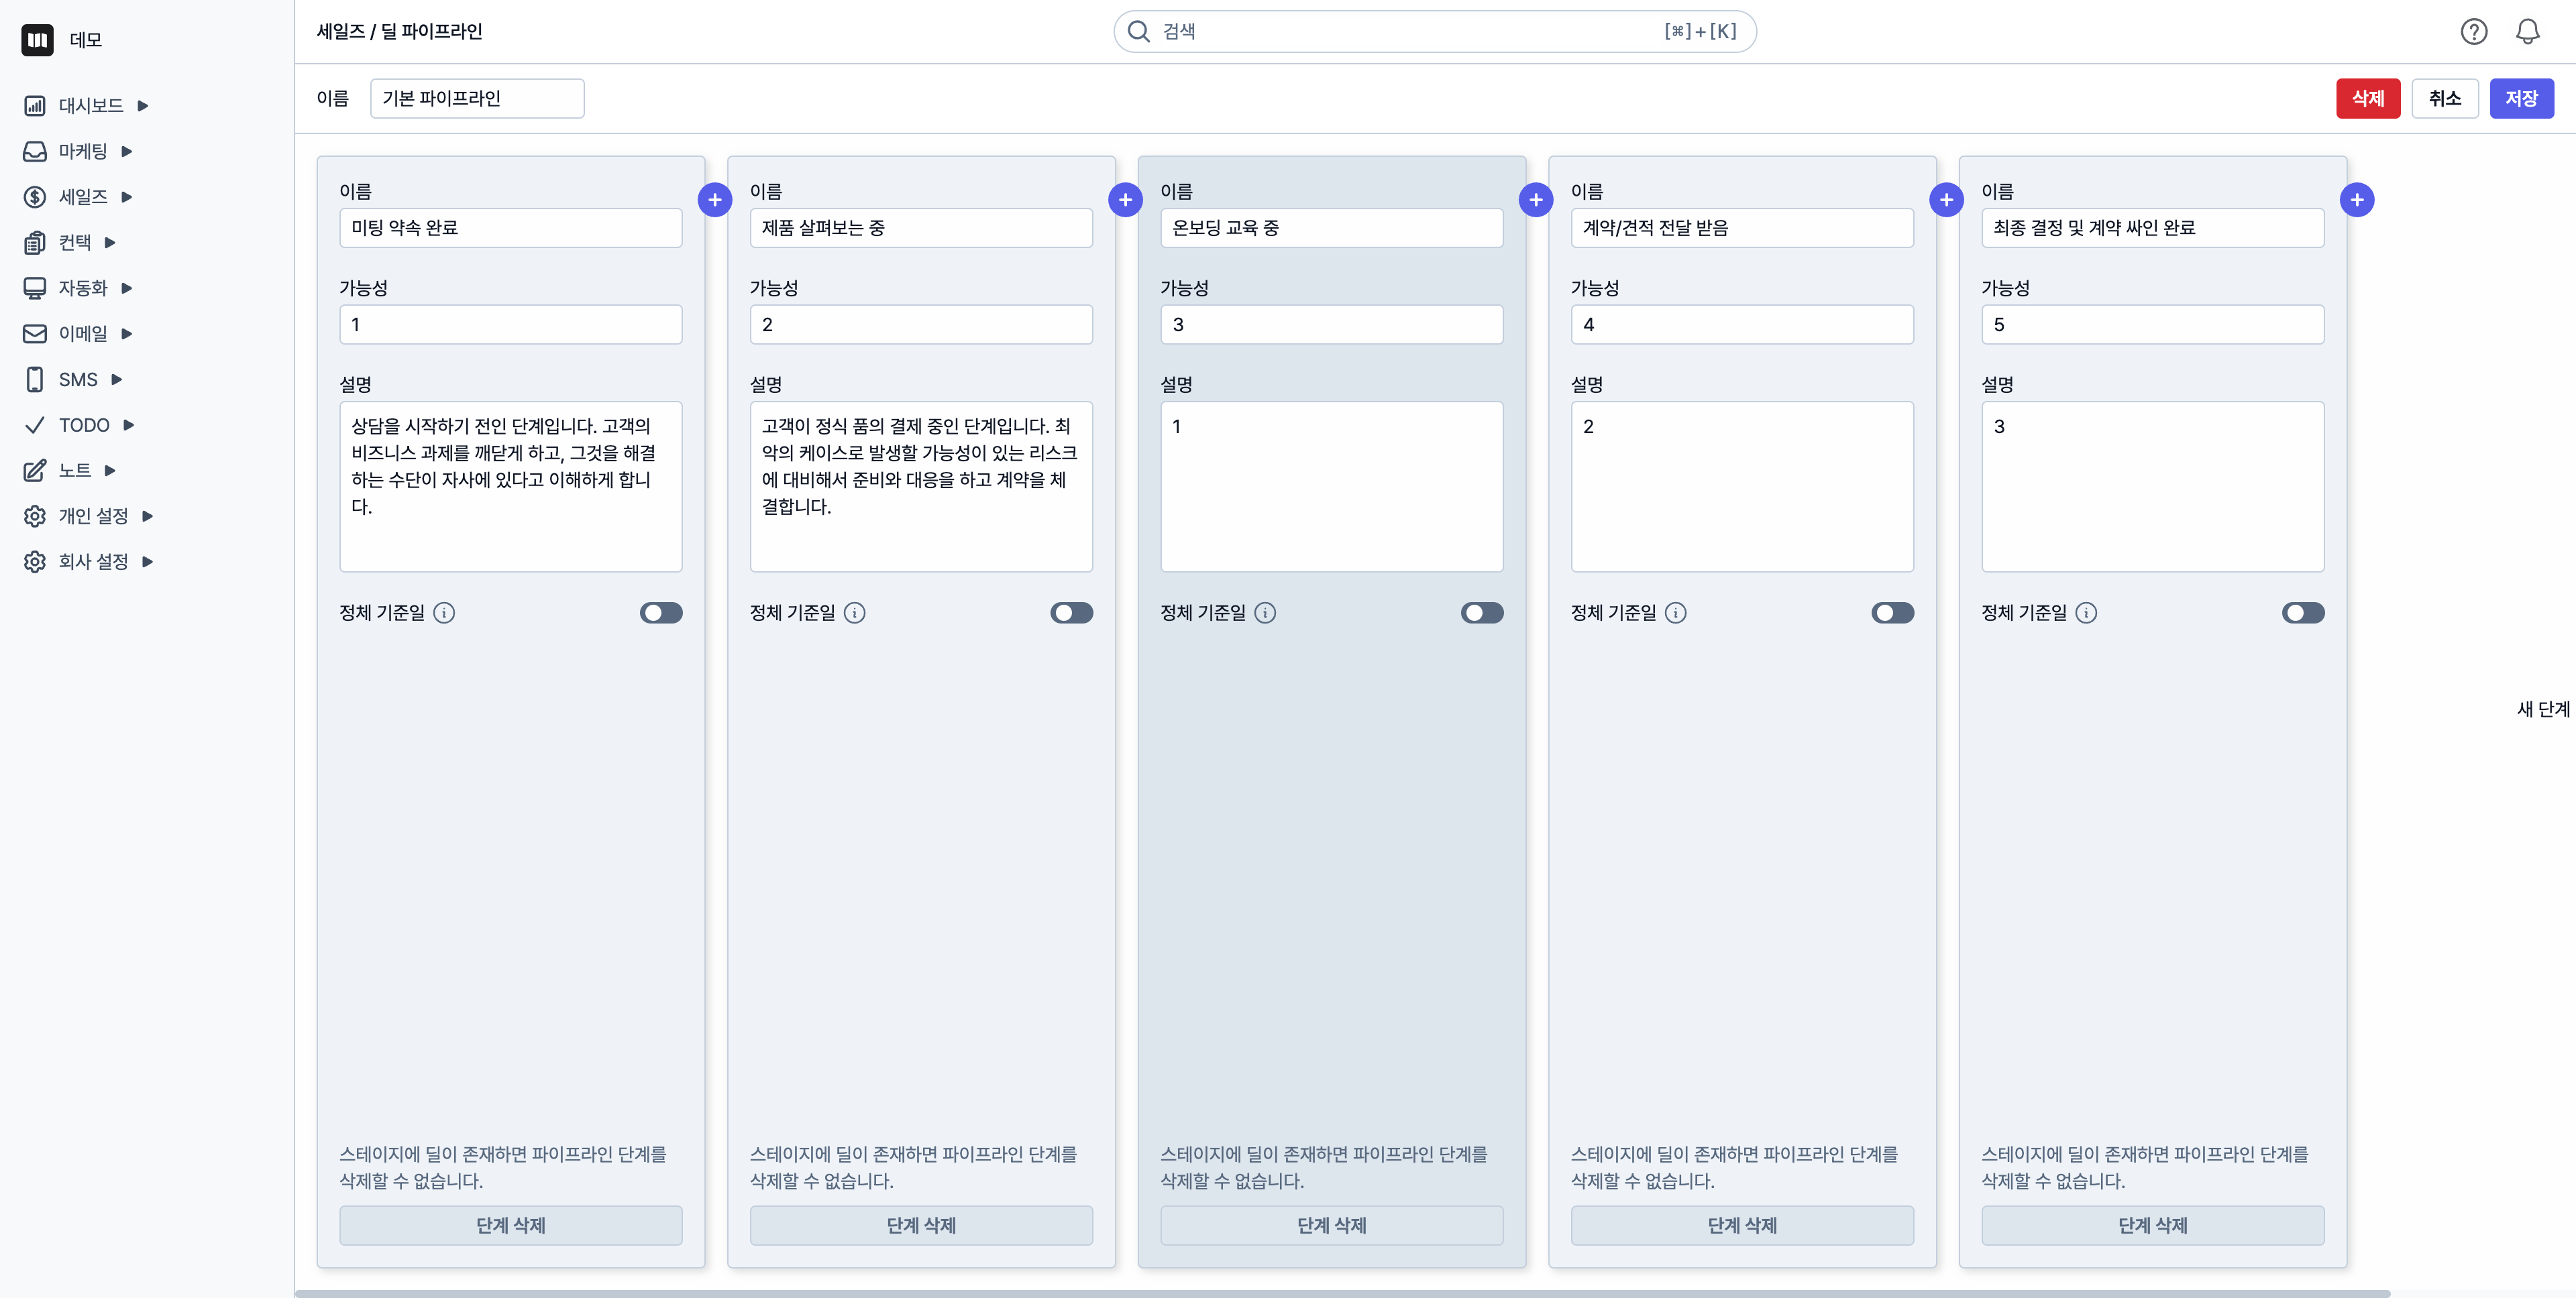Click info icon in 최종 결정 card
Image resolution: width=2576 pixels, height=1298 pixels.
[x=2086, y=613]
